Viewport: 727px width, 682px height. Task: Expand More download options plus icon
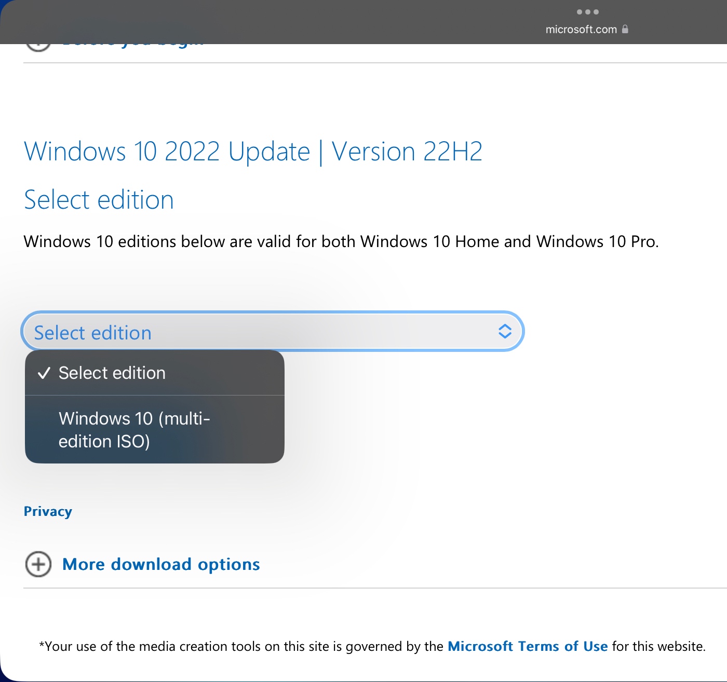(38, 564)
